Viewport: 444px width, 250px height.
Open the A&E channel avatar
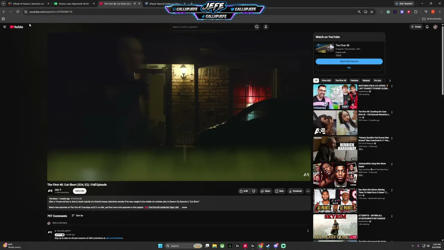50,191
